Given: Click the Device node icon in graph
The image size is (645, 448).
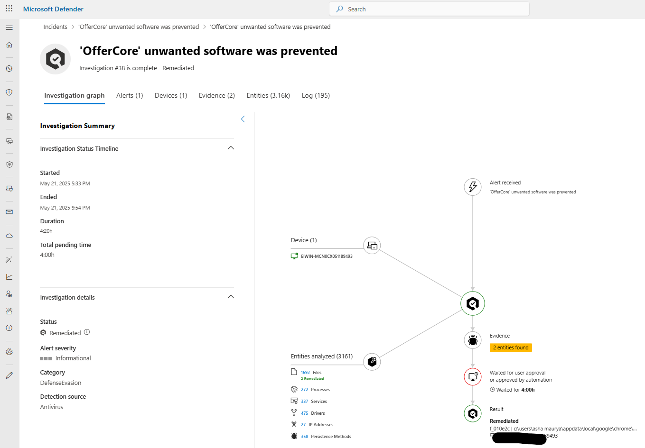Looking at the screenshot, I should pos(372,246).
